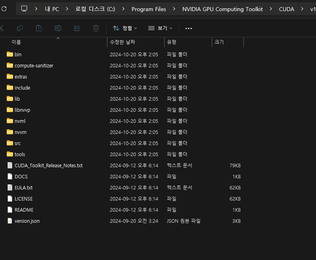
Task: Click the 79KB size value
Action: [x=235, y=166]
